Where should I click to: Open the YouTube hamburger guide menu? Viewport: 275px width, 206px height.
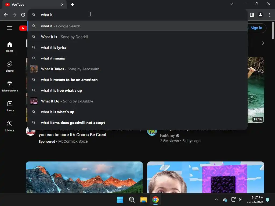coord(10,28)
